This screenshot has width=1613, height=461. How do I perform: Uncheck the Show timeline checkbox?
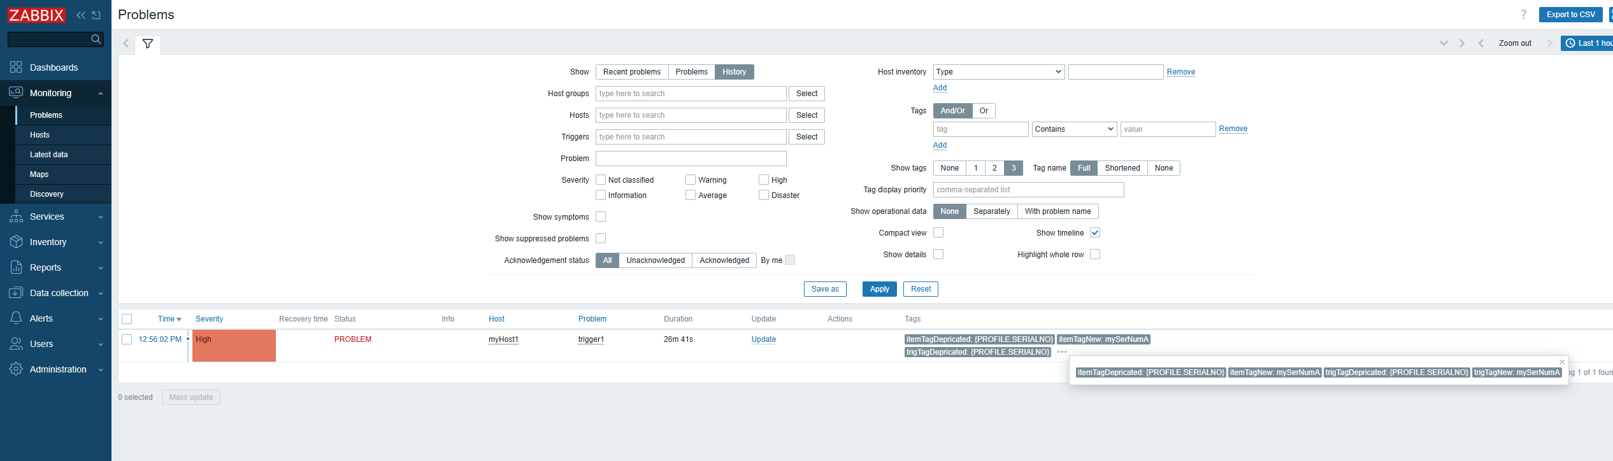1094,233
